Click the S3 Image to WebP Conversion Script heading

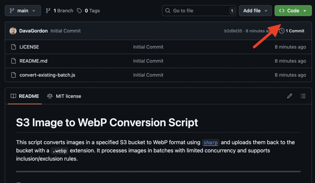(107, 123)
